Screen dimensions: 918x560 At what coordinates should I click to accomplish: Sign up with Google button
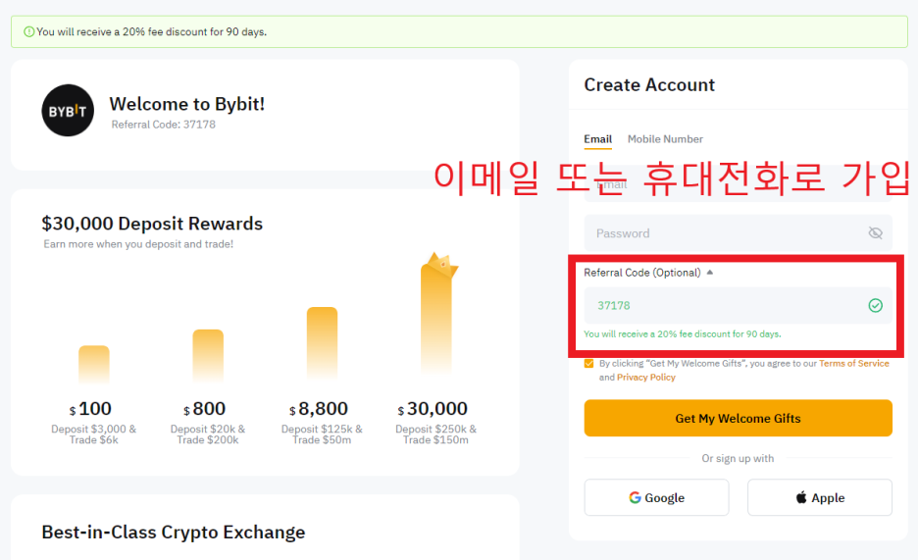(x=656, y=497)
